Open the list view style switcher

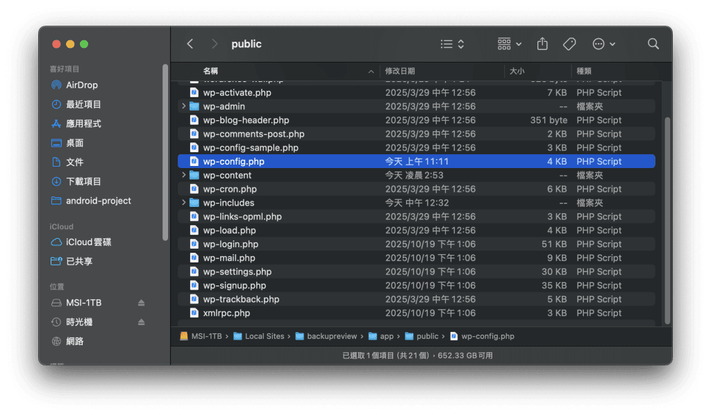point(453,44)
